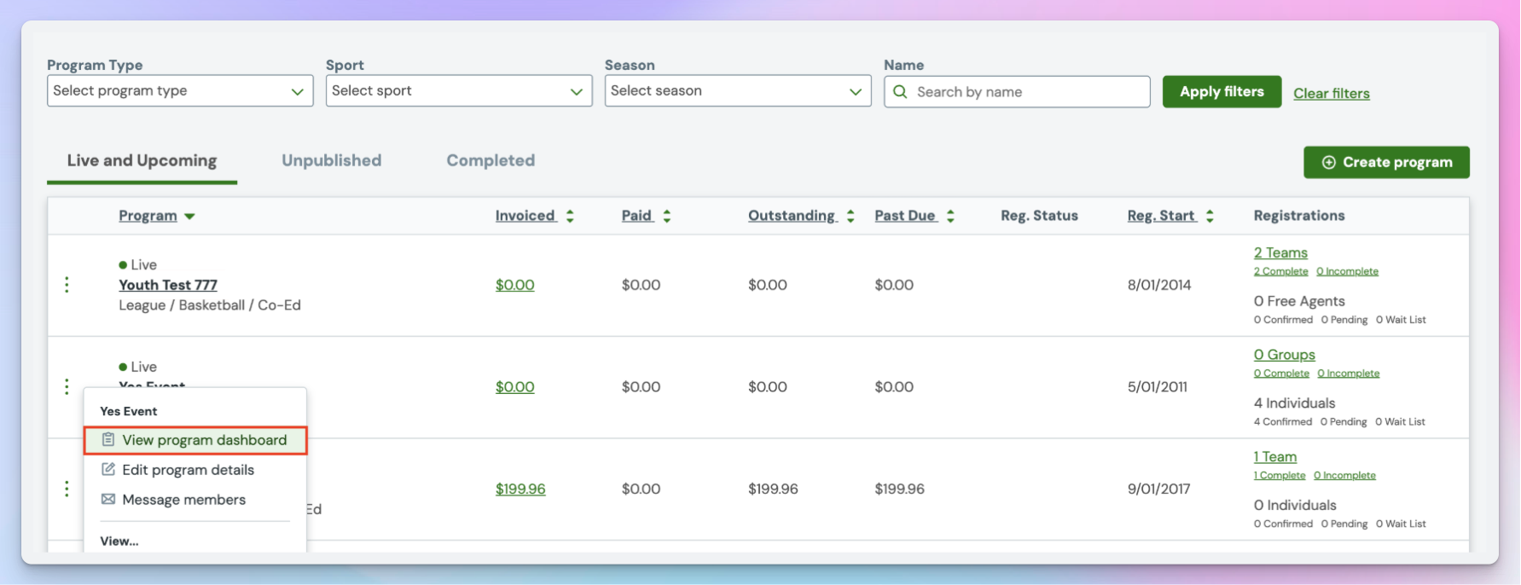Viewport: 1521px width, 585px height.
Task: Open the Youth Test 777 program link
Action: click(x=168, y=285)
